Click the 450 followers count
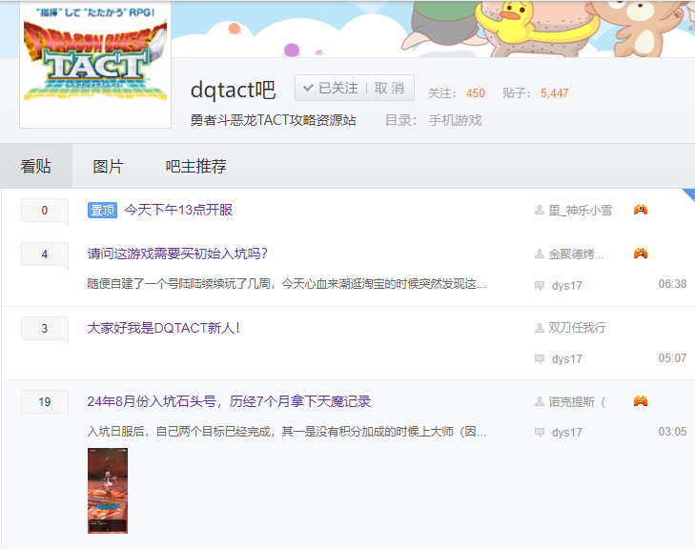 click(475, 93)
